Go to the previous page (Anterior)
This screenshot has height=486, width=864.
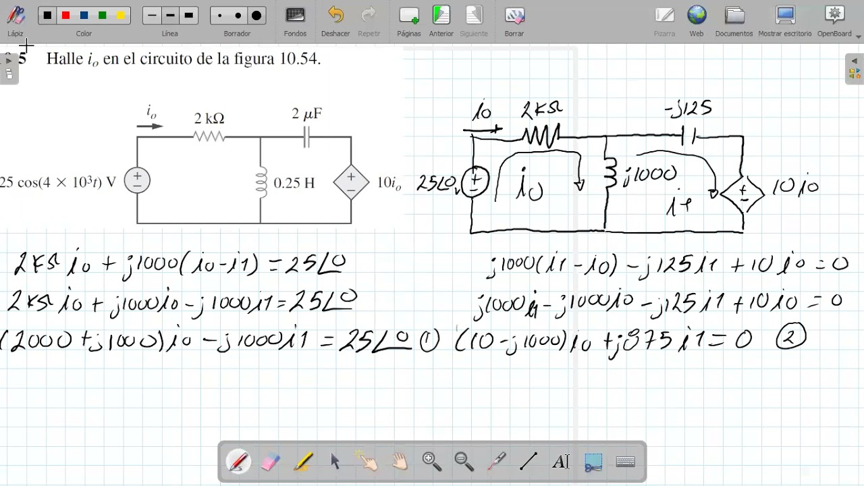click(441, 20)
